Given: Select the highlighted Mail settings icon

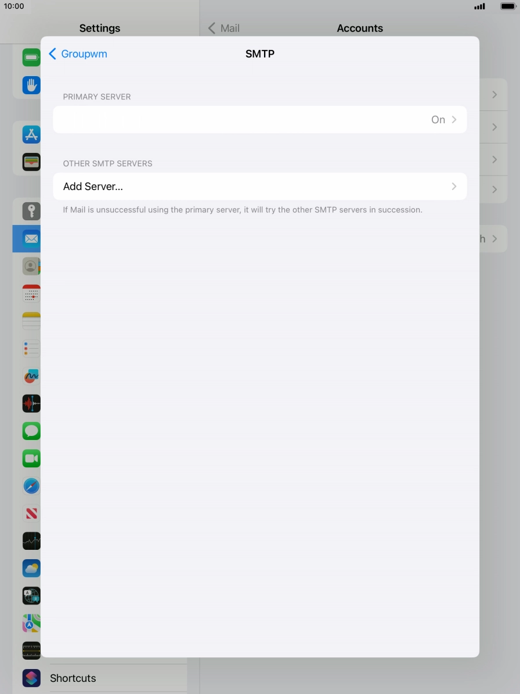Looking at the screenshot, I should (31, 239).
